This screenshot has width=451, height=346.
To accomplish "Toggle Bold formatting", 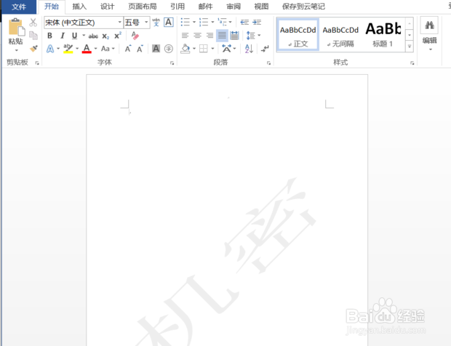I will 49,36.
